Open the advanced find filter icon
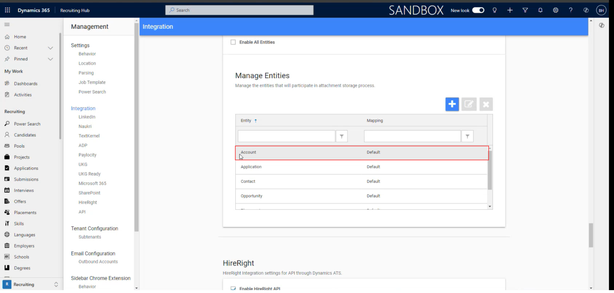614x293 pixels. [525, 10]
